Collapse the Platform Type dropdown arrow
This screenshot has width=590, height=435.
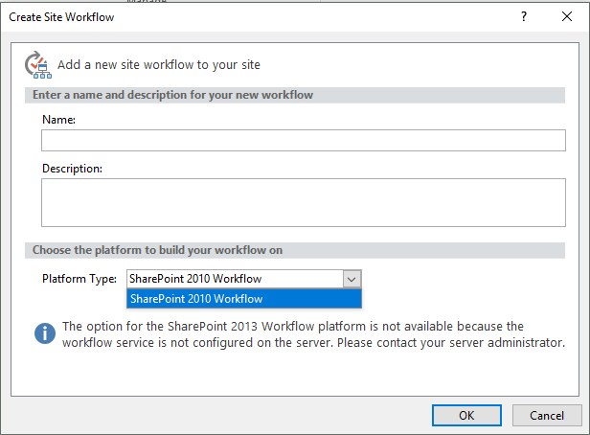[x=352, y=279]
